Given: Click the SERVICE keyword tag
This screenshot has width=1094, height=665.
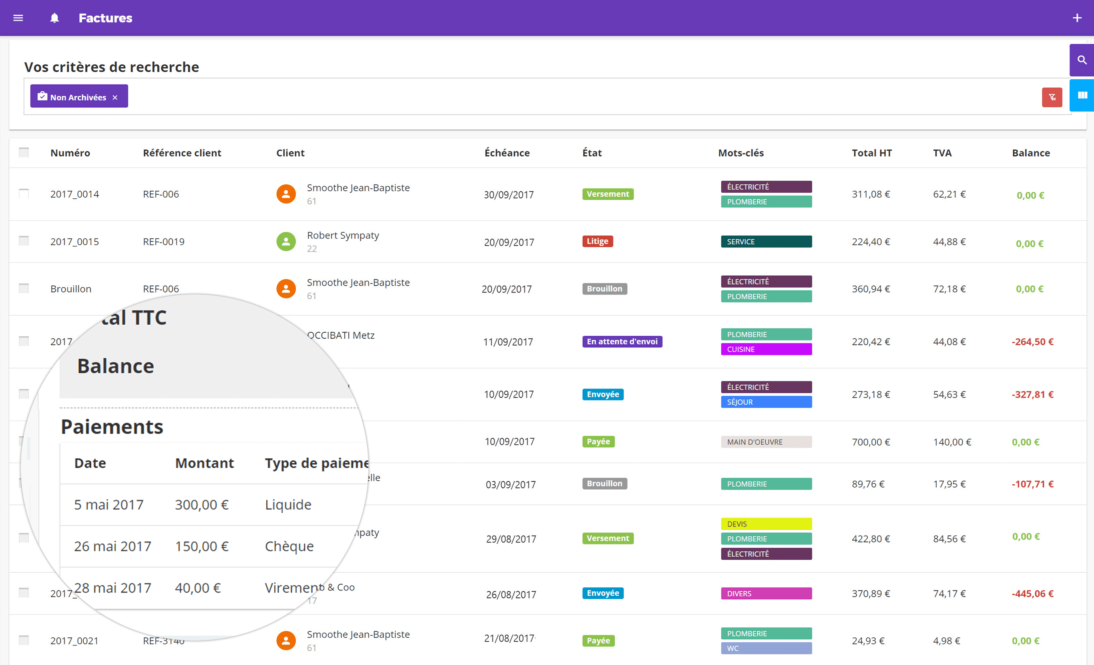Looking at the screenshot, I should pyautogui.click(x=766, y=242).
